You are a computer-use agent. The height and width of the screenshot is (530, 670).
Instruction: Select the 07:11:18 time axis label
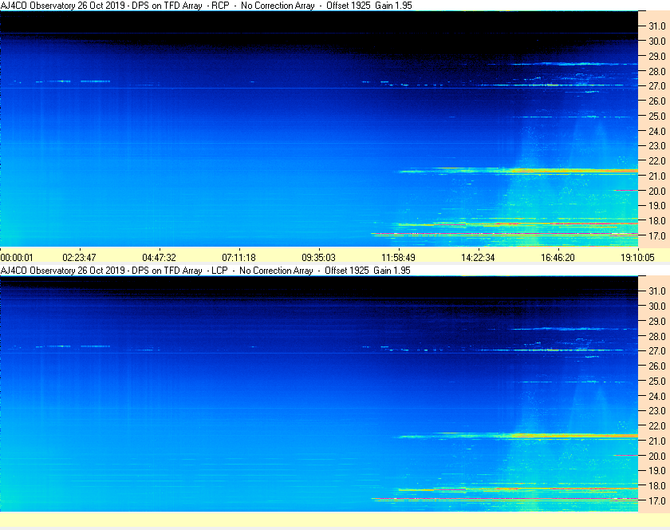click(x=238, y=258)
